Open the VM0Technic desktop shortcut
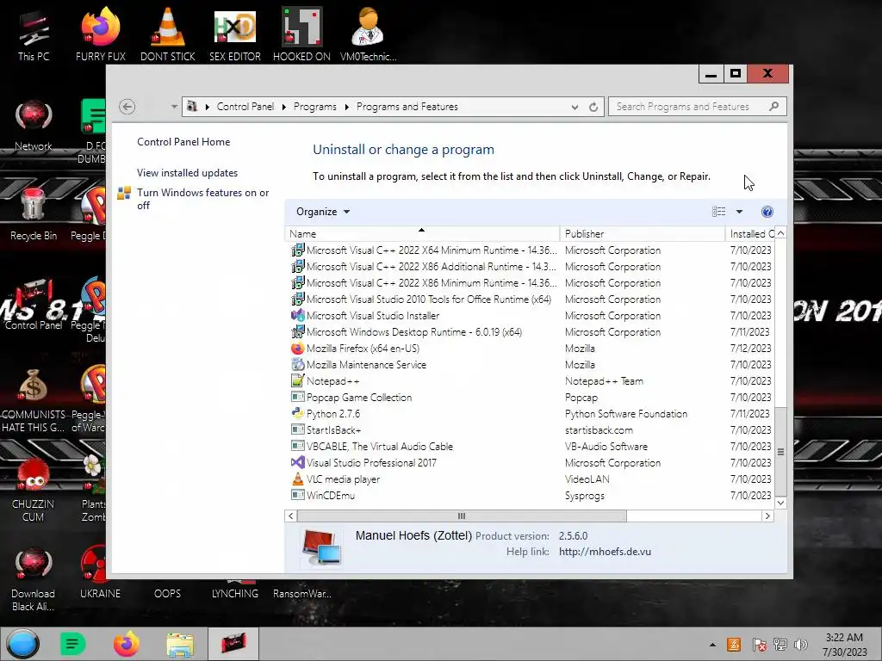The width and height of the screenshot is (882, 661). 369,34
